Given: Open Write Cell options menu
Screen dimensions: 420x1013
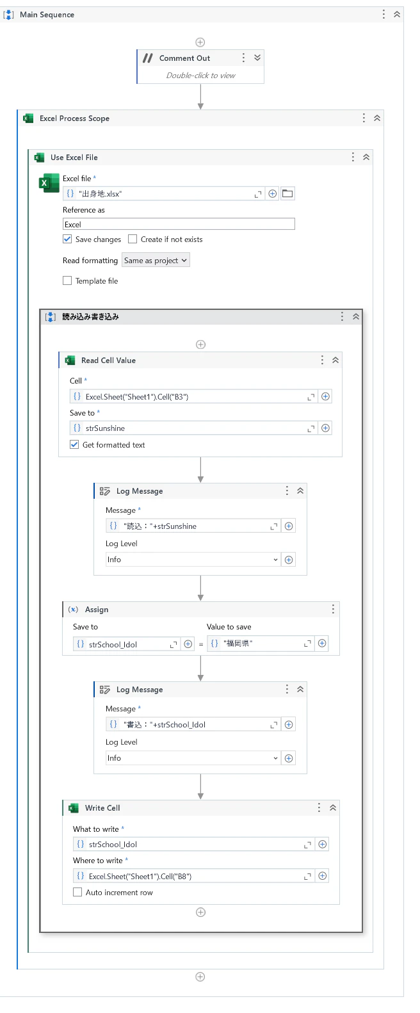Looking at the screenshot, I should coord(319,807).
